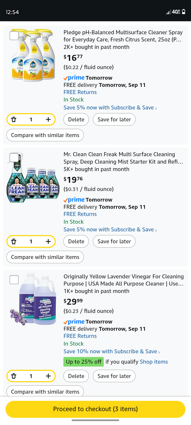The height and width of the screenshot is (425, 191).
Task: Increase Lavender Vinegar quantity with plus icon
Action: [x=48, y=376]
